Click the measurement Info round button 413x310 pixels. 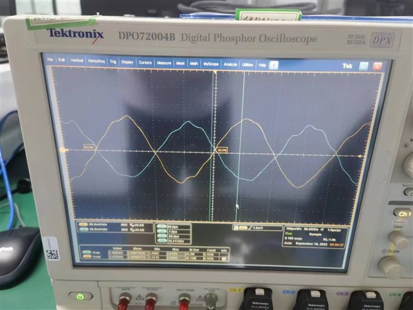click(224, 259)
